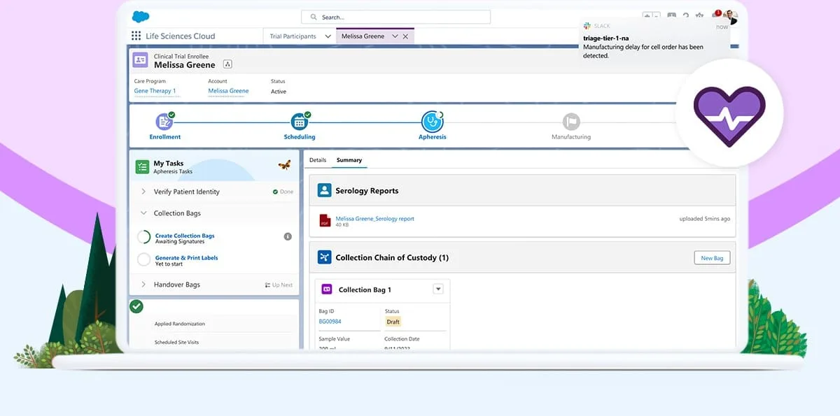
Task: Switch to the Details tab
Action: (x=318, y=160)
